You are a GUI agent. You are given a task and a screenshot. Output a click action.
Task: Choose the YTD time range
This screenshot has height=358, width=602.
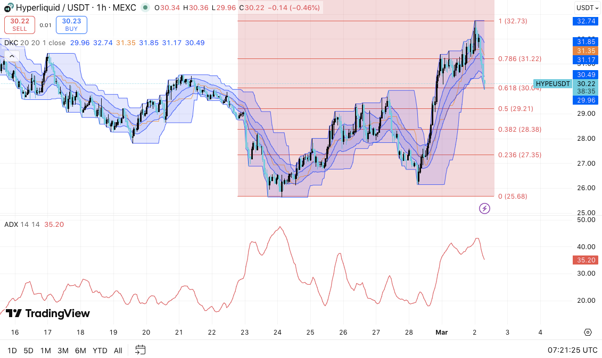pos(100,351)
